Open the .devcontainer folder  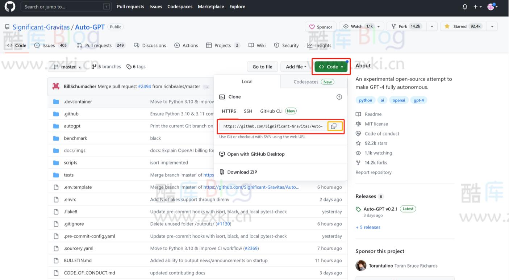(78, 102)
